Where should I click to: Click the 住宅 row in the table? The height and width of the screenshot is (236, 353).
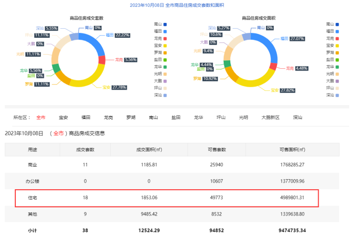click(166, 197)
